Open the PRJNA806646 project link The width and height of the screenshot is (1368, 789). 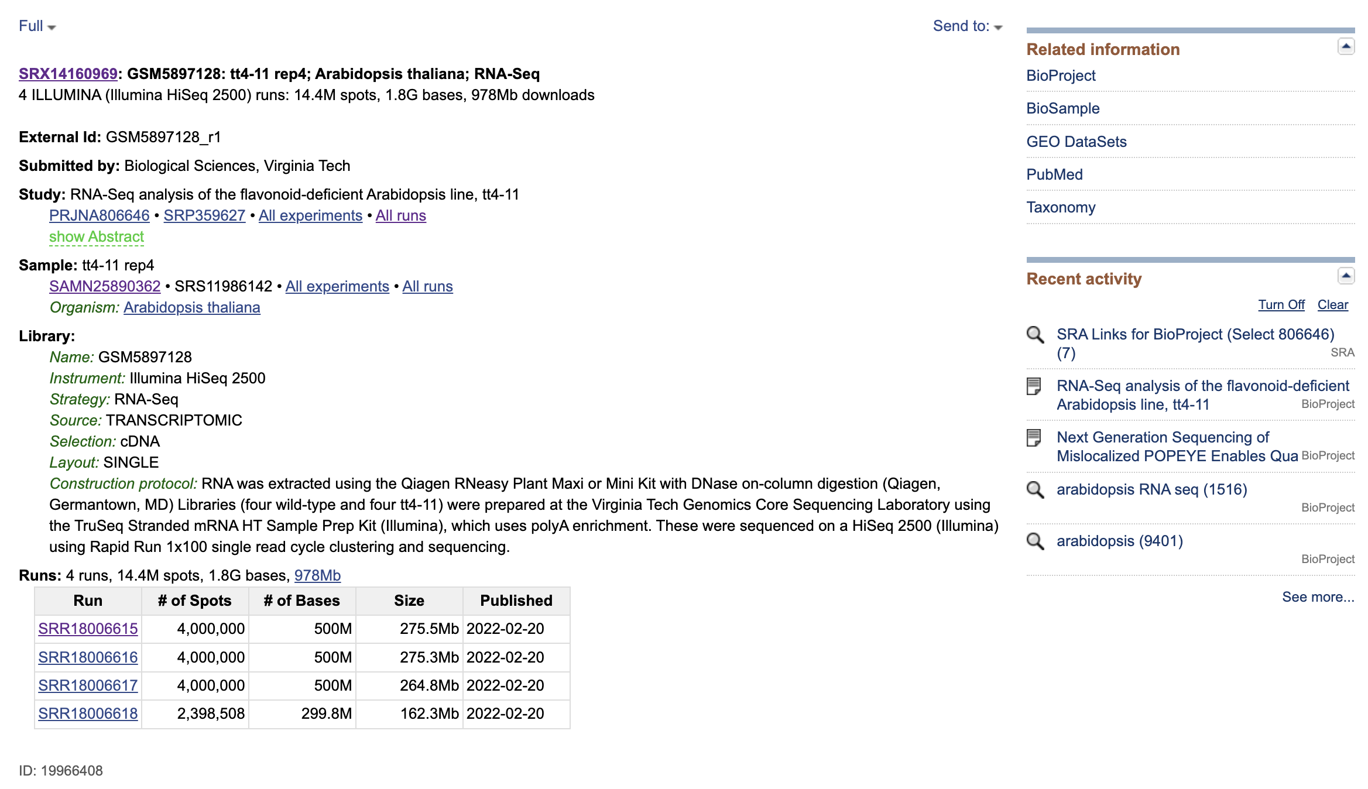[99, 215]
